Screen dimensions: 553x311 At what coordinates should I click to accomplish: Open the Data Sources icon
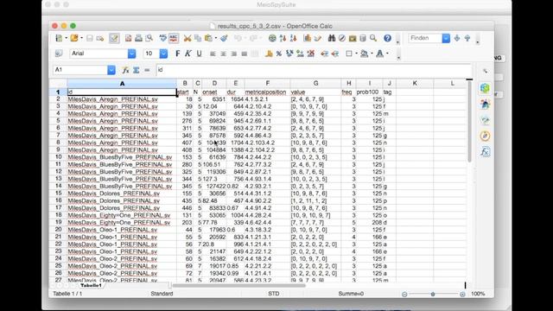(x=363, y=38)
